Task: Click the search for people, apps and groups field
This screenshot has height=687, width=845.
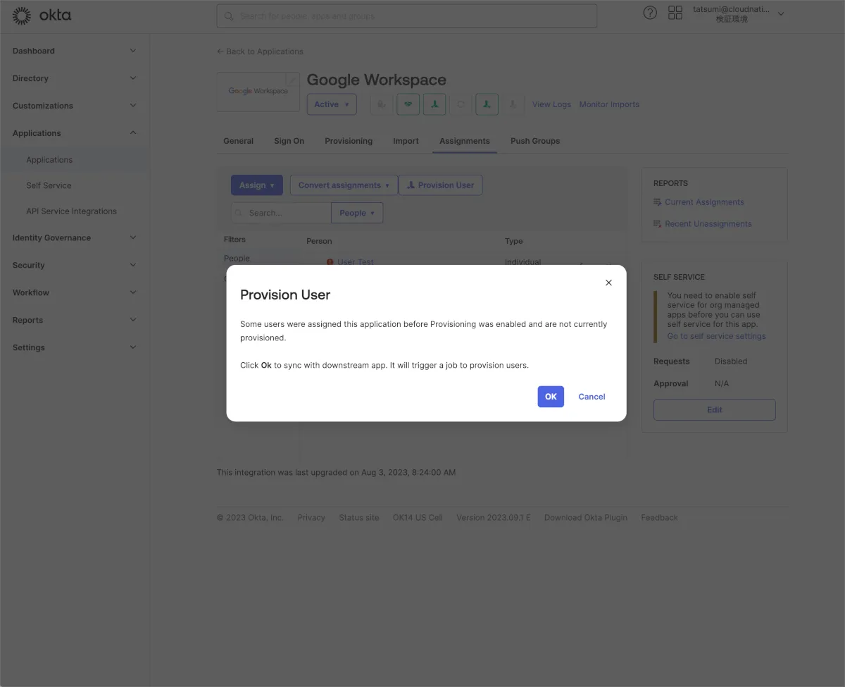Action: 406,16
